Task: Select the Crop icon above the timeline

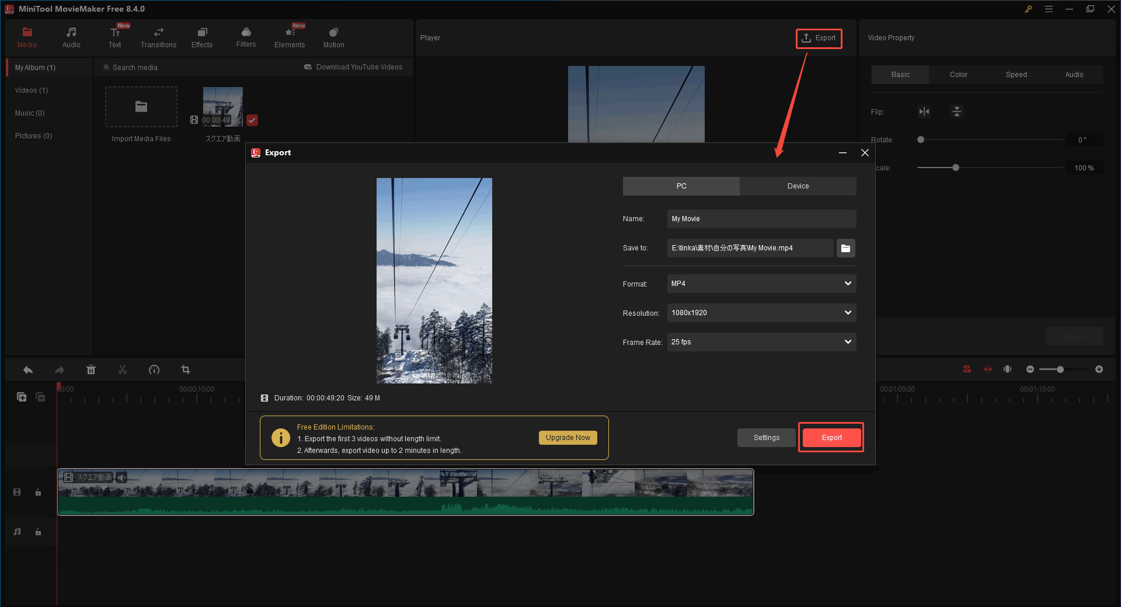Action: (x=186, y=369)
